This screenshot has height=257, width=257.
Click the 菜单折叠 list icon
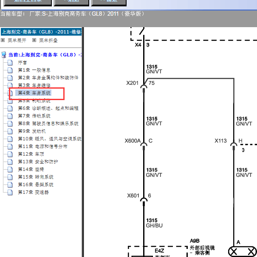point(34,40)
